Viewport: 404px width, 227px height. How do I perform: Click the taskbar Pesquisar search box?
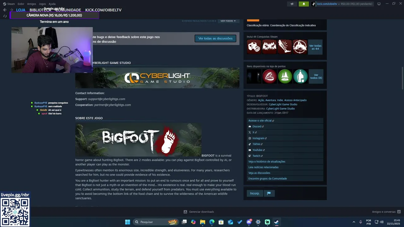tap(156, 222)
